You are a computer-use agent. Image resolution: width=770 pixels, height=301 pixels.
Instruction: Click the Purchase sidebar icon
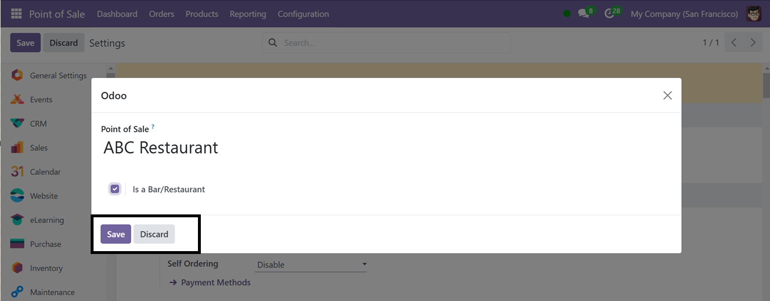coord(17,244)
